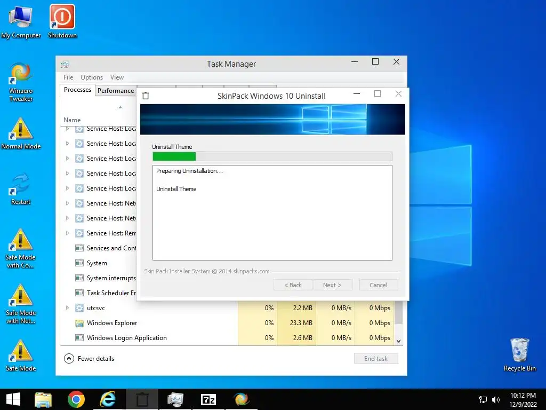The image size is (546, 410).
Task: Click the Windows Logon Application icon
Action: coord(79,338)
